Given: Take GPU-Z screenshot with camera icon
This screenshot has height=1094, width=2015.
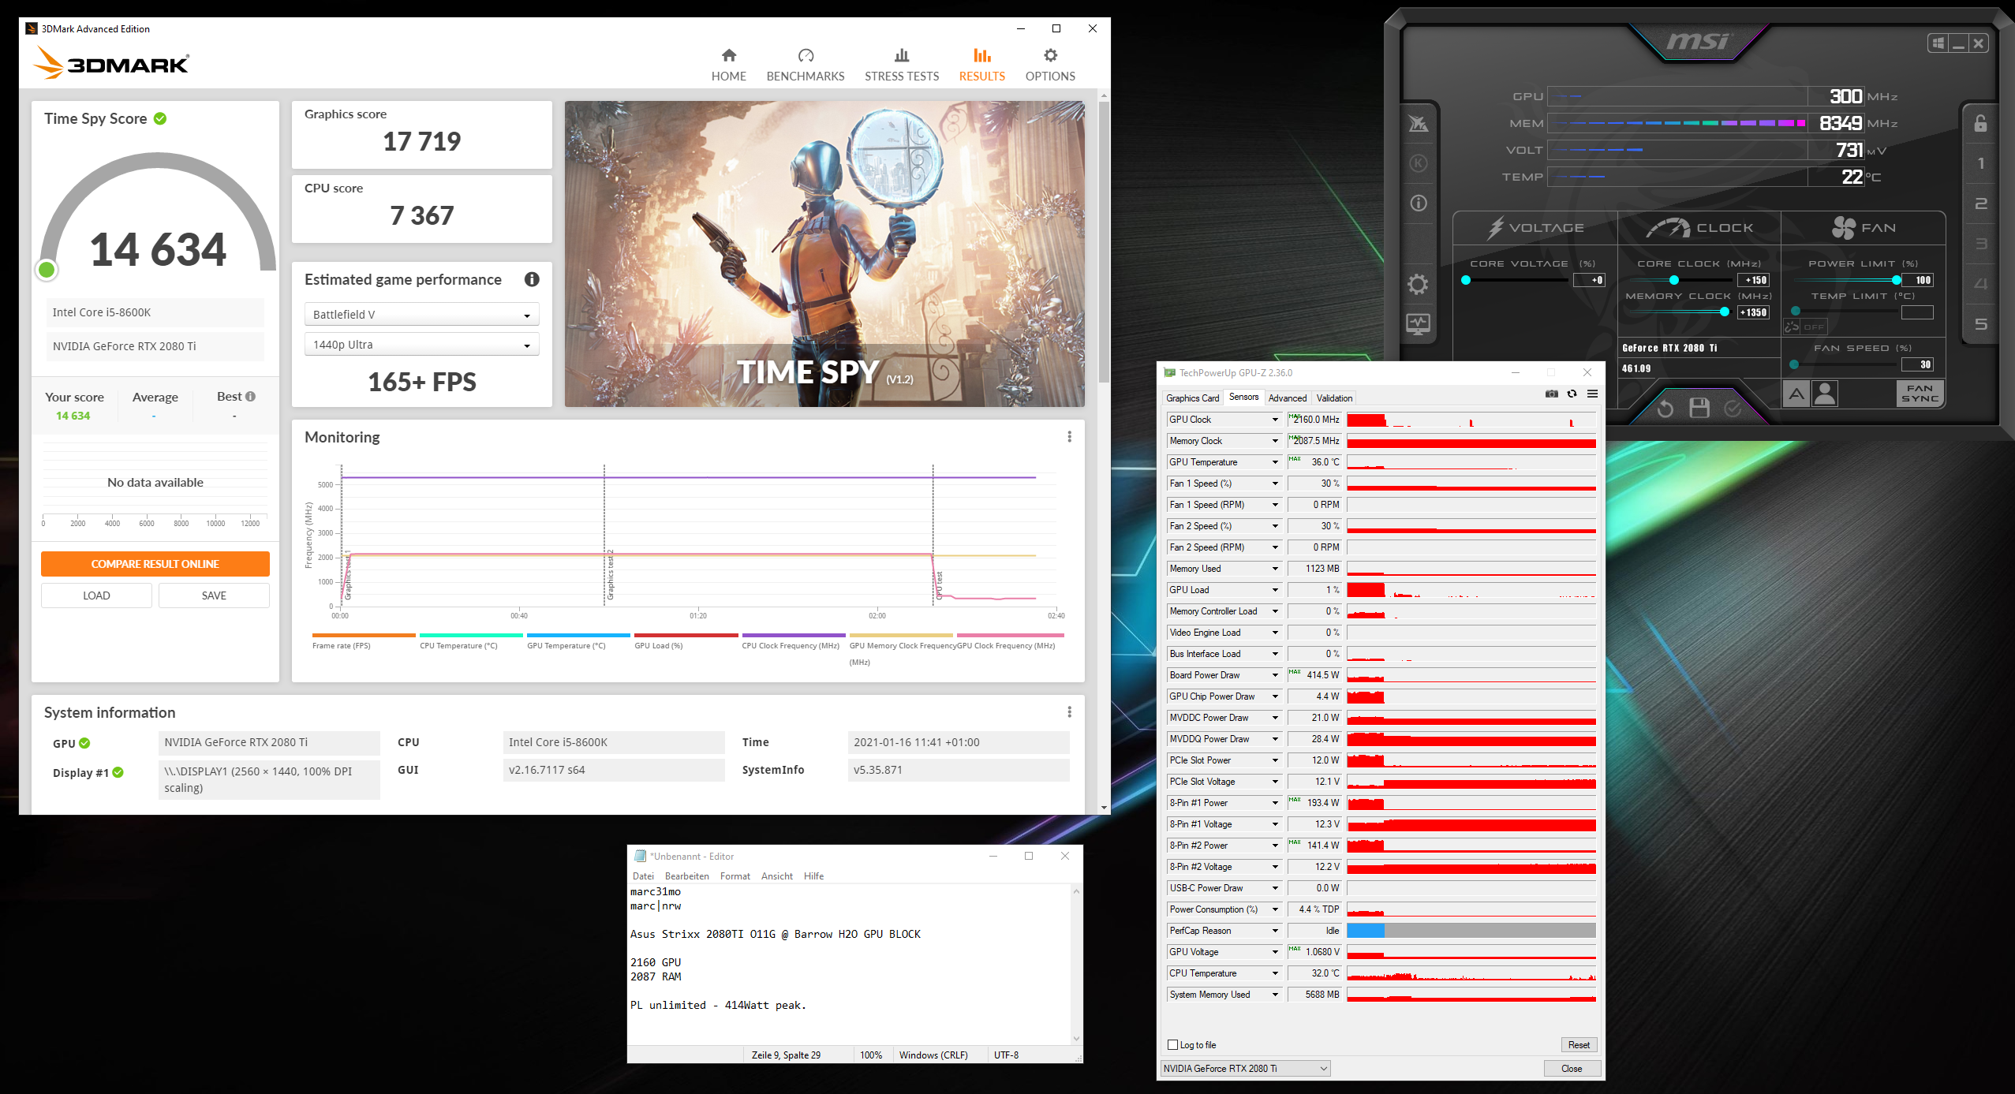Looking at the screenshot, I should (1551, 394).
